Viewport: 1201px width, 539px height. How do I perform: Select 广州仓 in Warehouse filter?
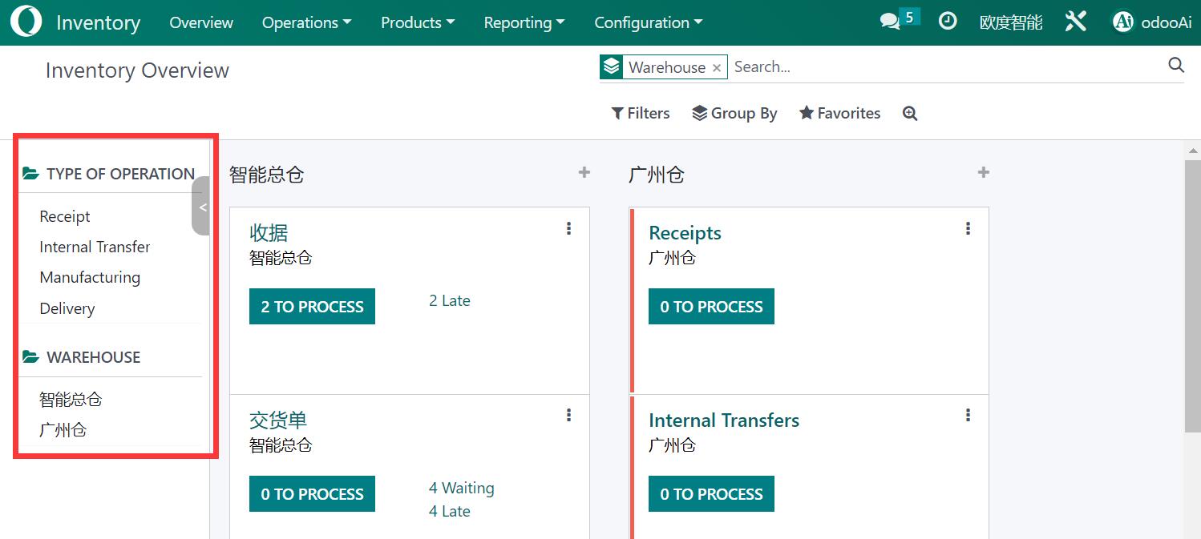click(63, 430)
